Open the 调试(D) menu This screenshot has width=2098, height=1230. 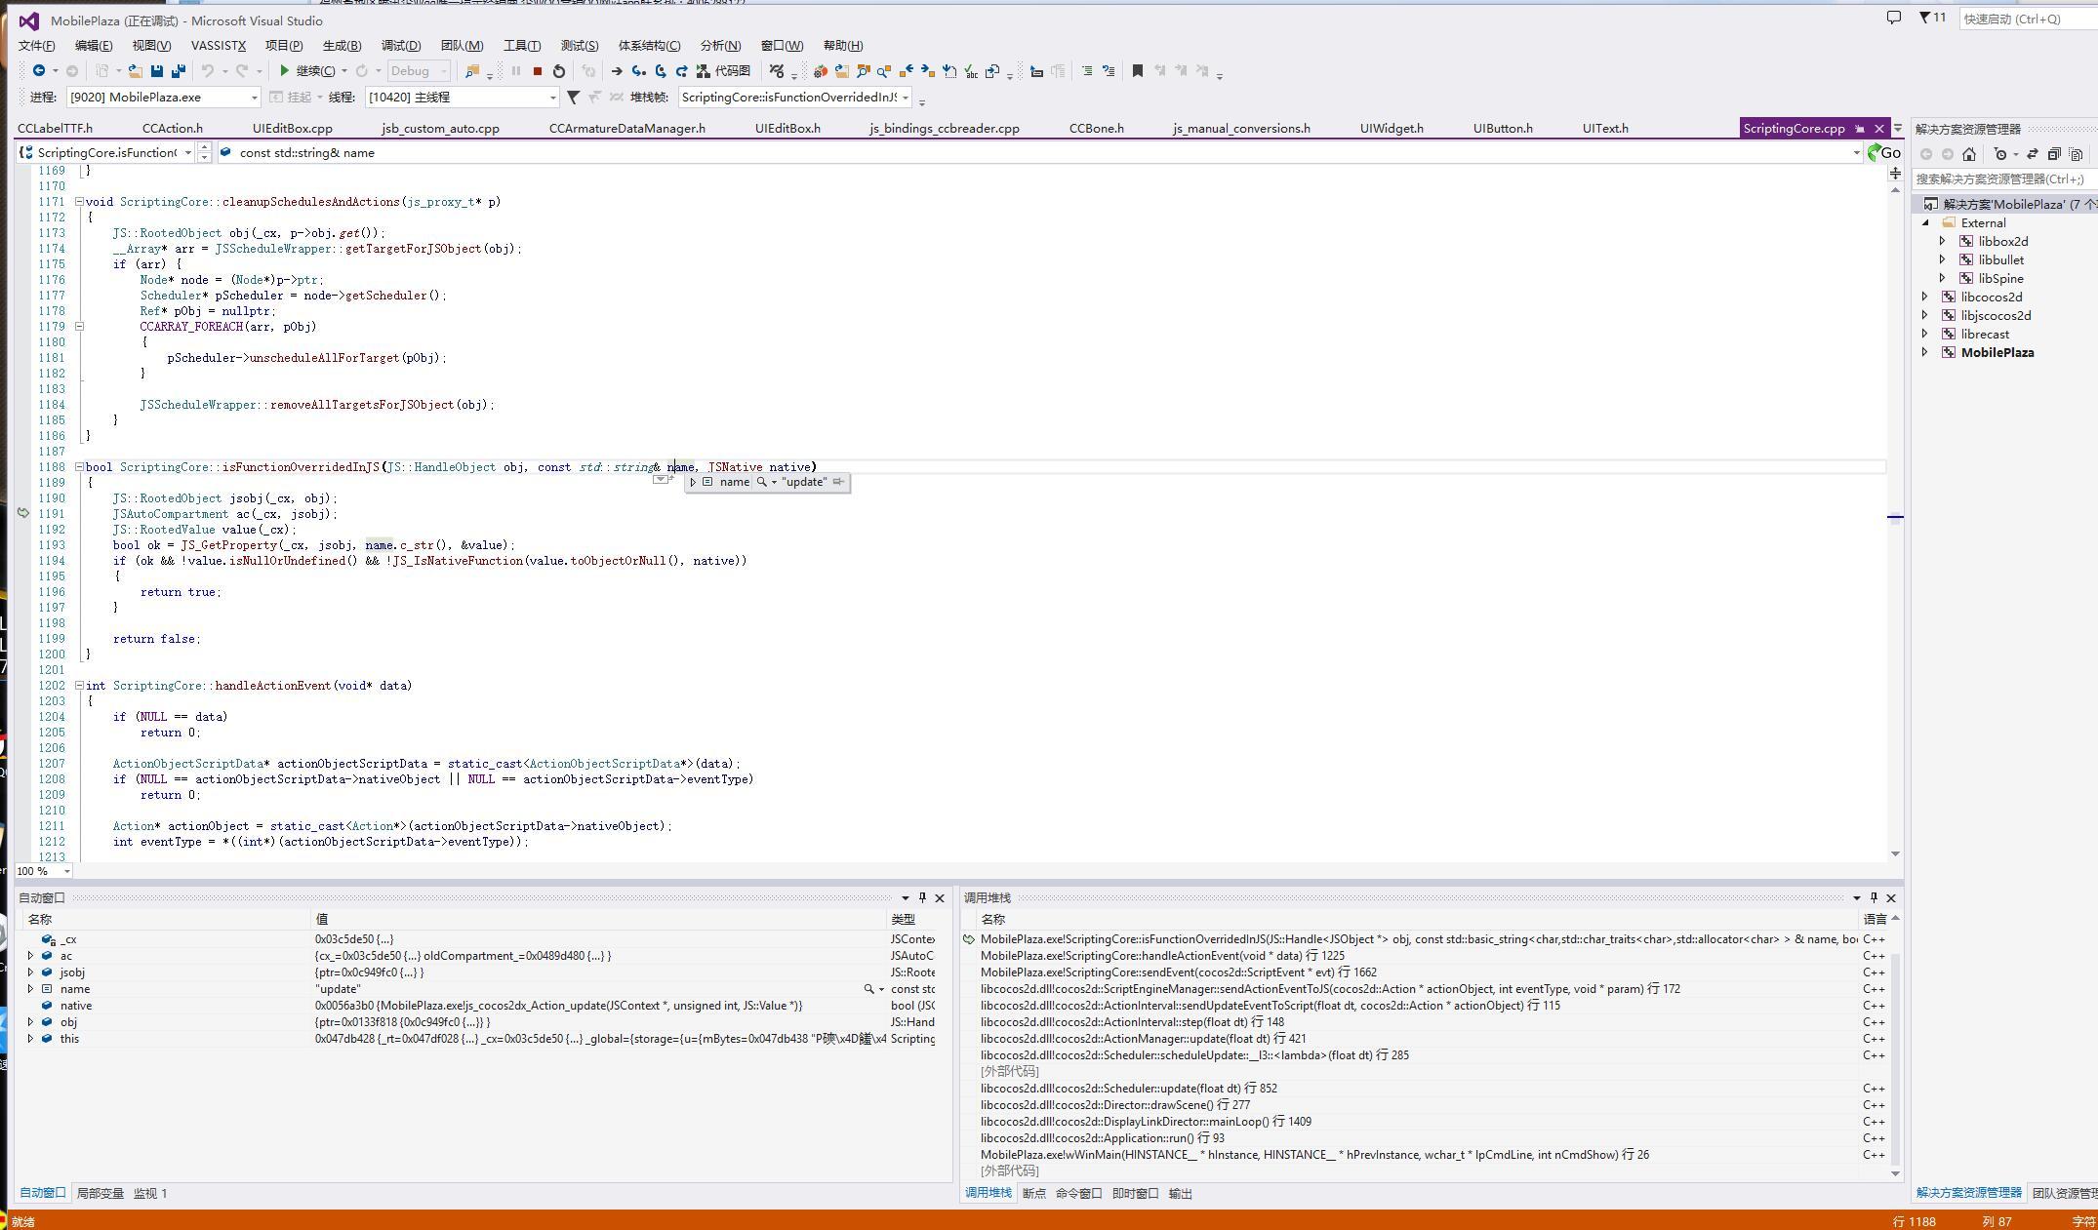[400, 46]
